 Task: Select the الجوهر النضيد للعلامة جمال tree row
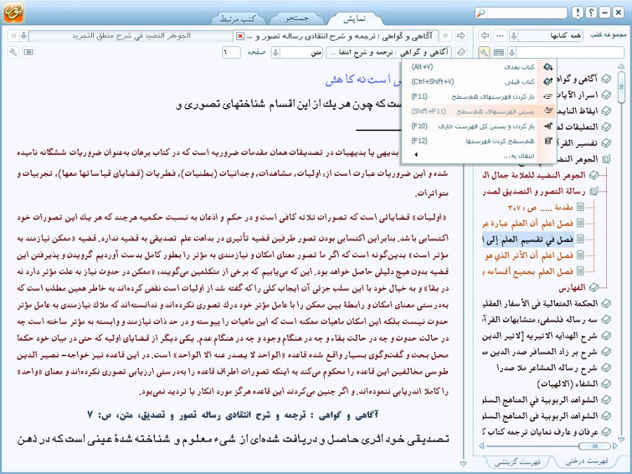[x=534, y=175]
